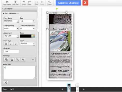Image resolution: width=122 pixels, height=92 pixels.
Task: Collapse the Text 24 panel header
Action: point(11,14)
